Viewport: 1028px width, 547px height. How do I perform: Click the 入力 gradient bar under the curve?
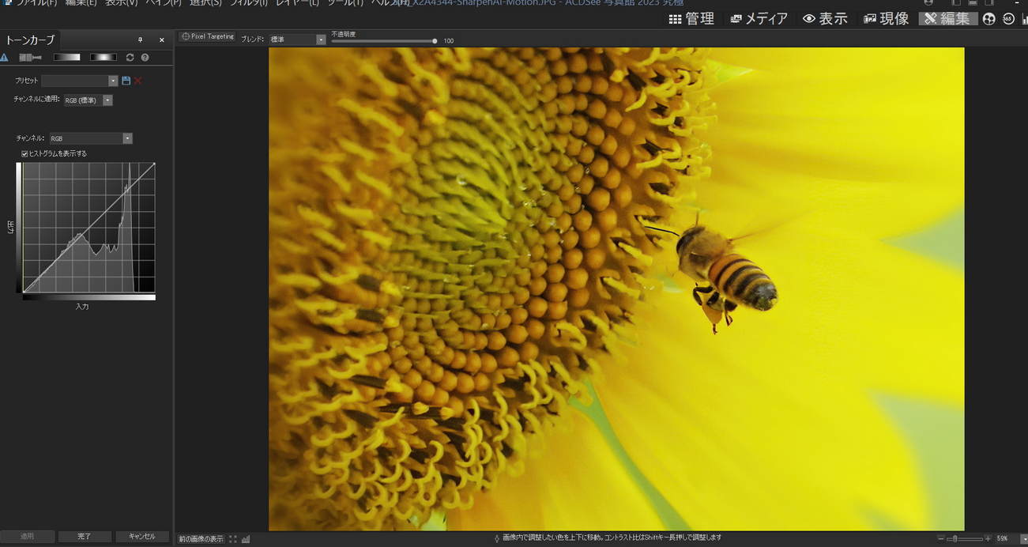(89, 297)
